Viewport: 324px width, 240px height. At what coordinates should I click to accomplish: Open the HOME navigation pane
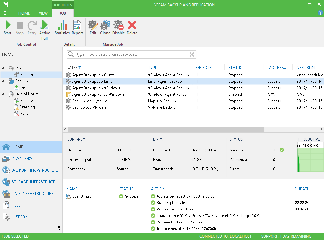tap(31, 147)
